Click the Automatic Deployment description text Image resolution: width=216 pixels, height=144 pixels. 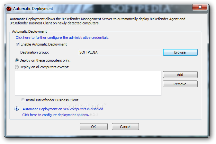click(x=97, y=21)
